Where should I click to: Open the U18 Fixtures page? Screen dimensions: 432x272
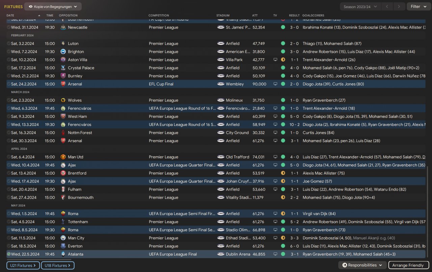click(58, 266)
